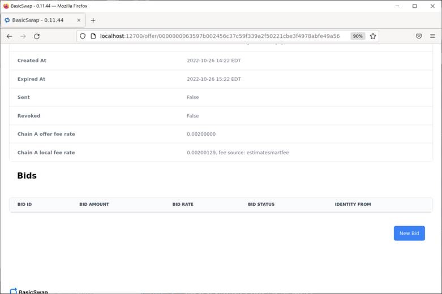The image size is (442, 294).
Task: Click the browser Forward arrow
Action: point(23,36)
